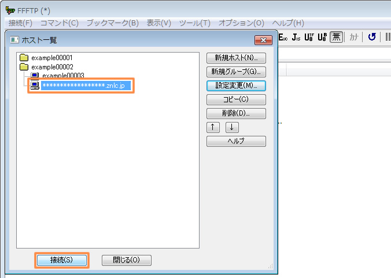Click the FFFTP application icon in the title bar
This screenshot has width=391, height=278.
click(10, 10)
